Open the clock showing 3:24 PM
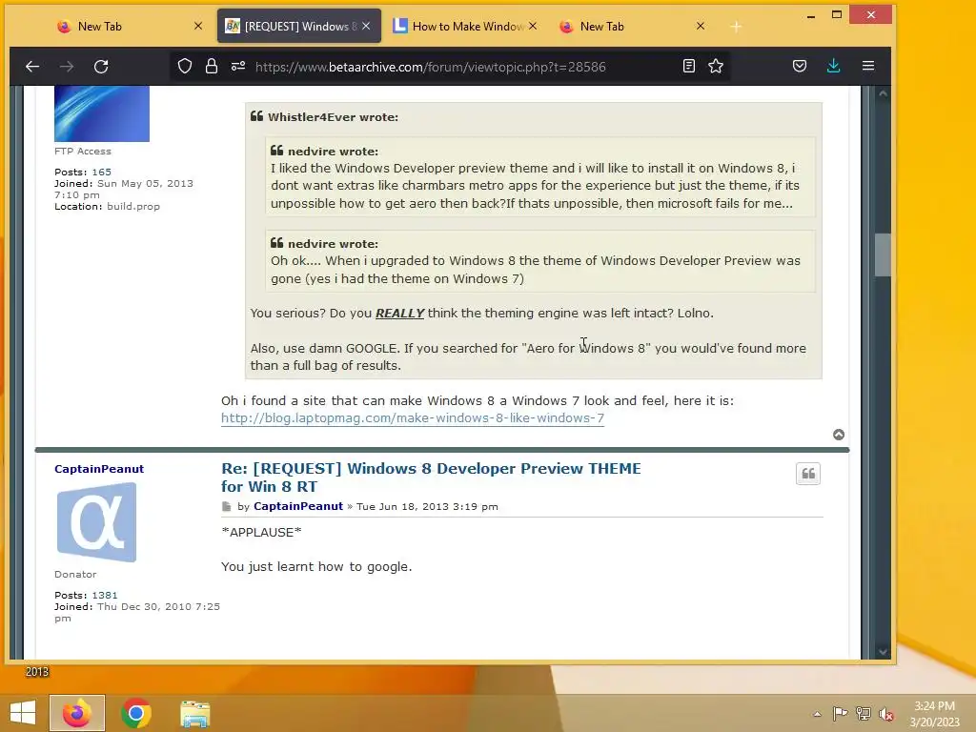 tap(934, 714)
